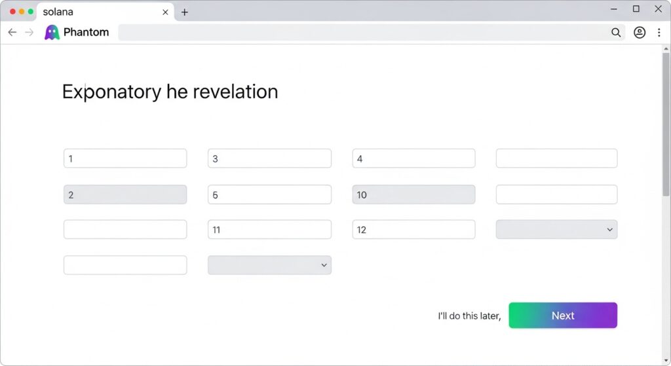Close the solana tab
671x366 pixels.
pyautogui.click(x=165, y=12)
